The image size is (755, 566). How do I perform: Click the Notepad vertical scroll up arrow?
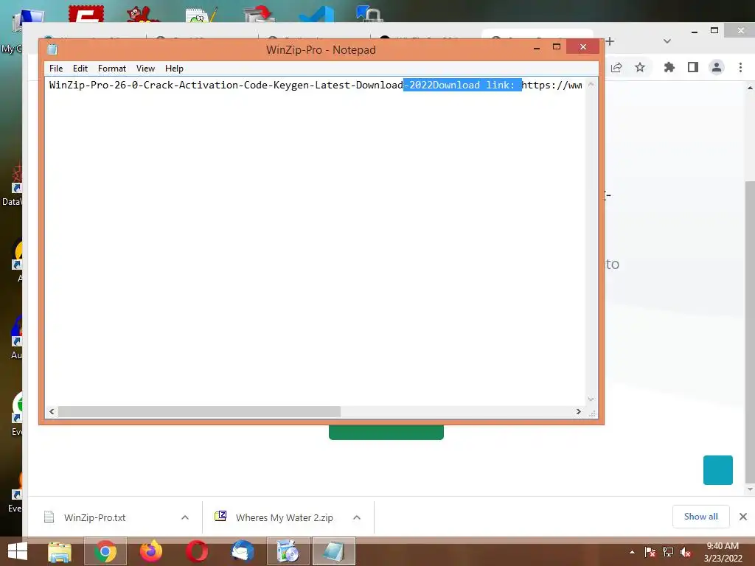591,84
